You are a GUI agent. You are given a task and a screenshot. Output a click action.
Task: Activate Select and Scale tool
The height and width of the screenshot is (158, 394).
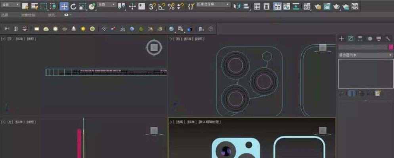click(82, 6)
